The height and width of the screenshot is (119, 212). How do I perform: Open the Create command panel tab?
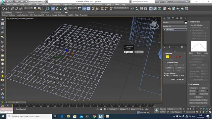coord(164,19)
